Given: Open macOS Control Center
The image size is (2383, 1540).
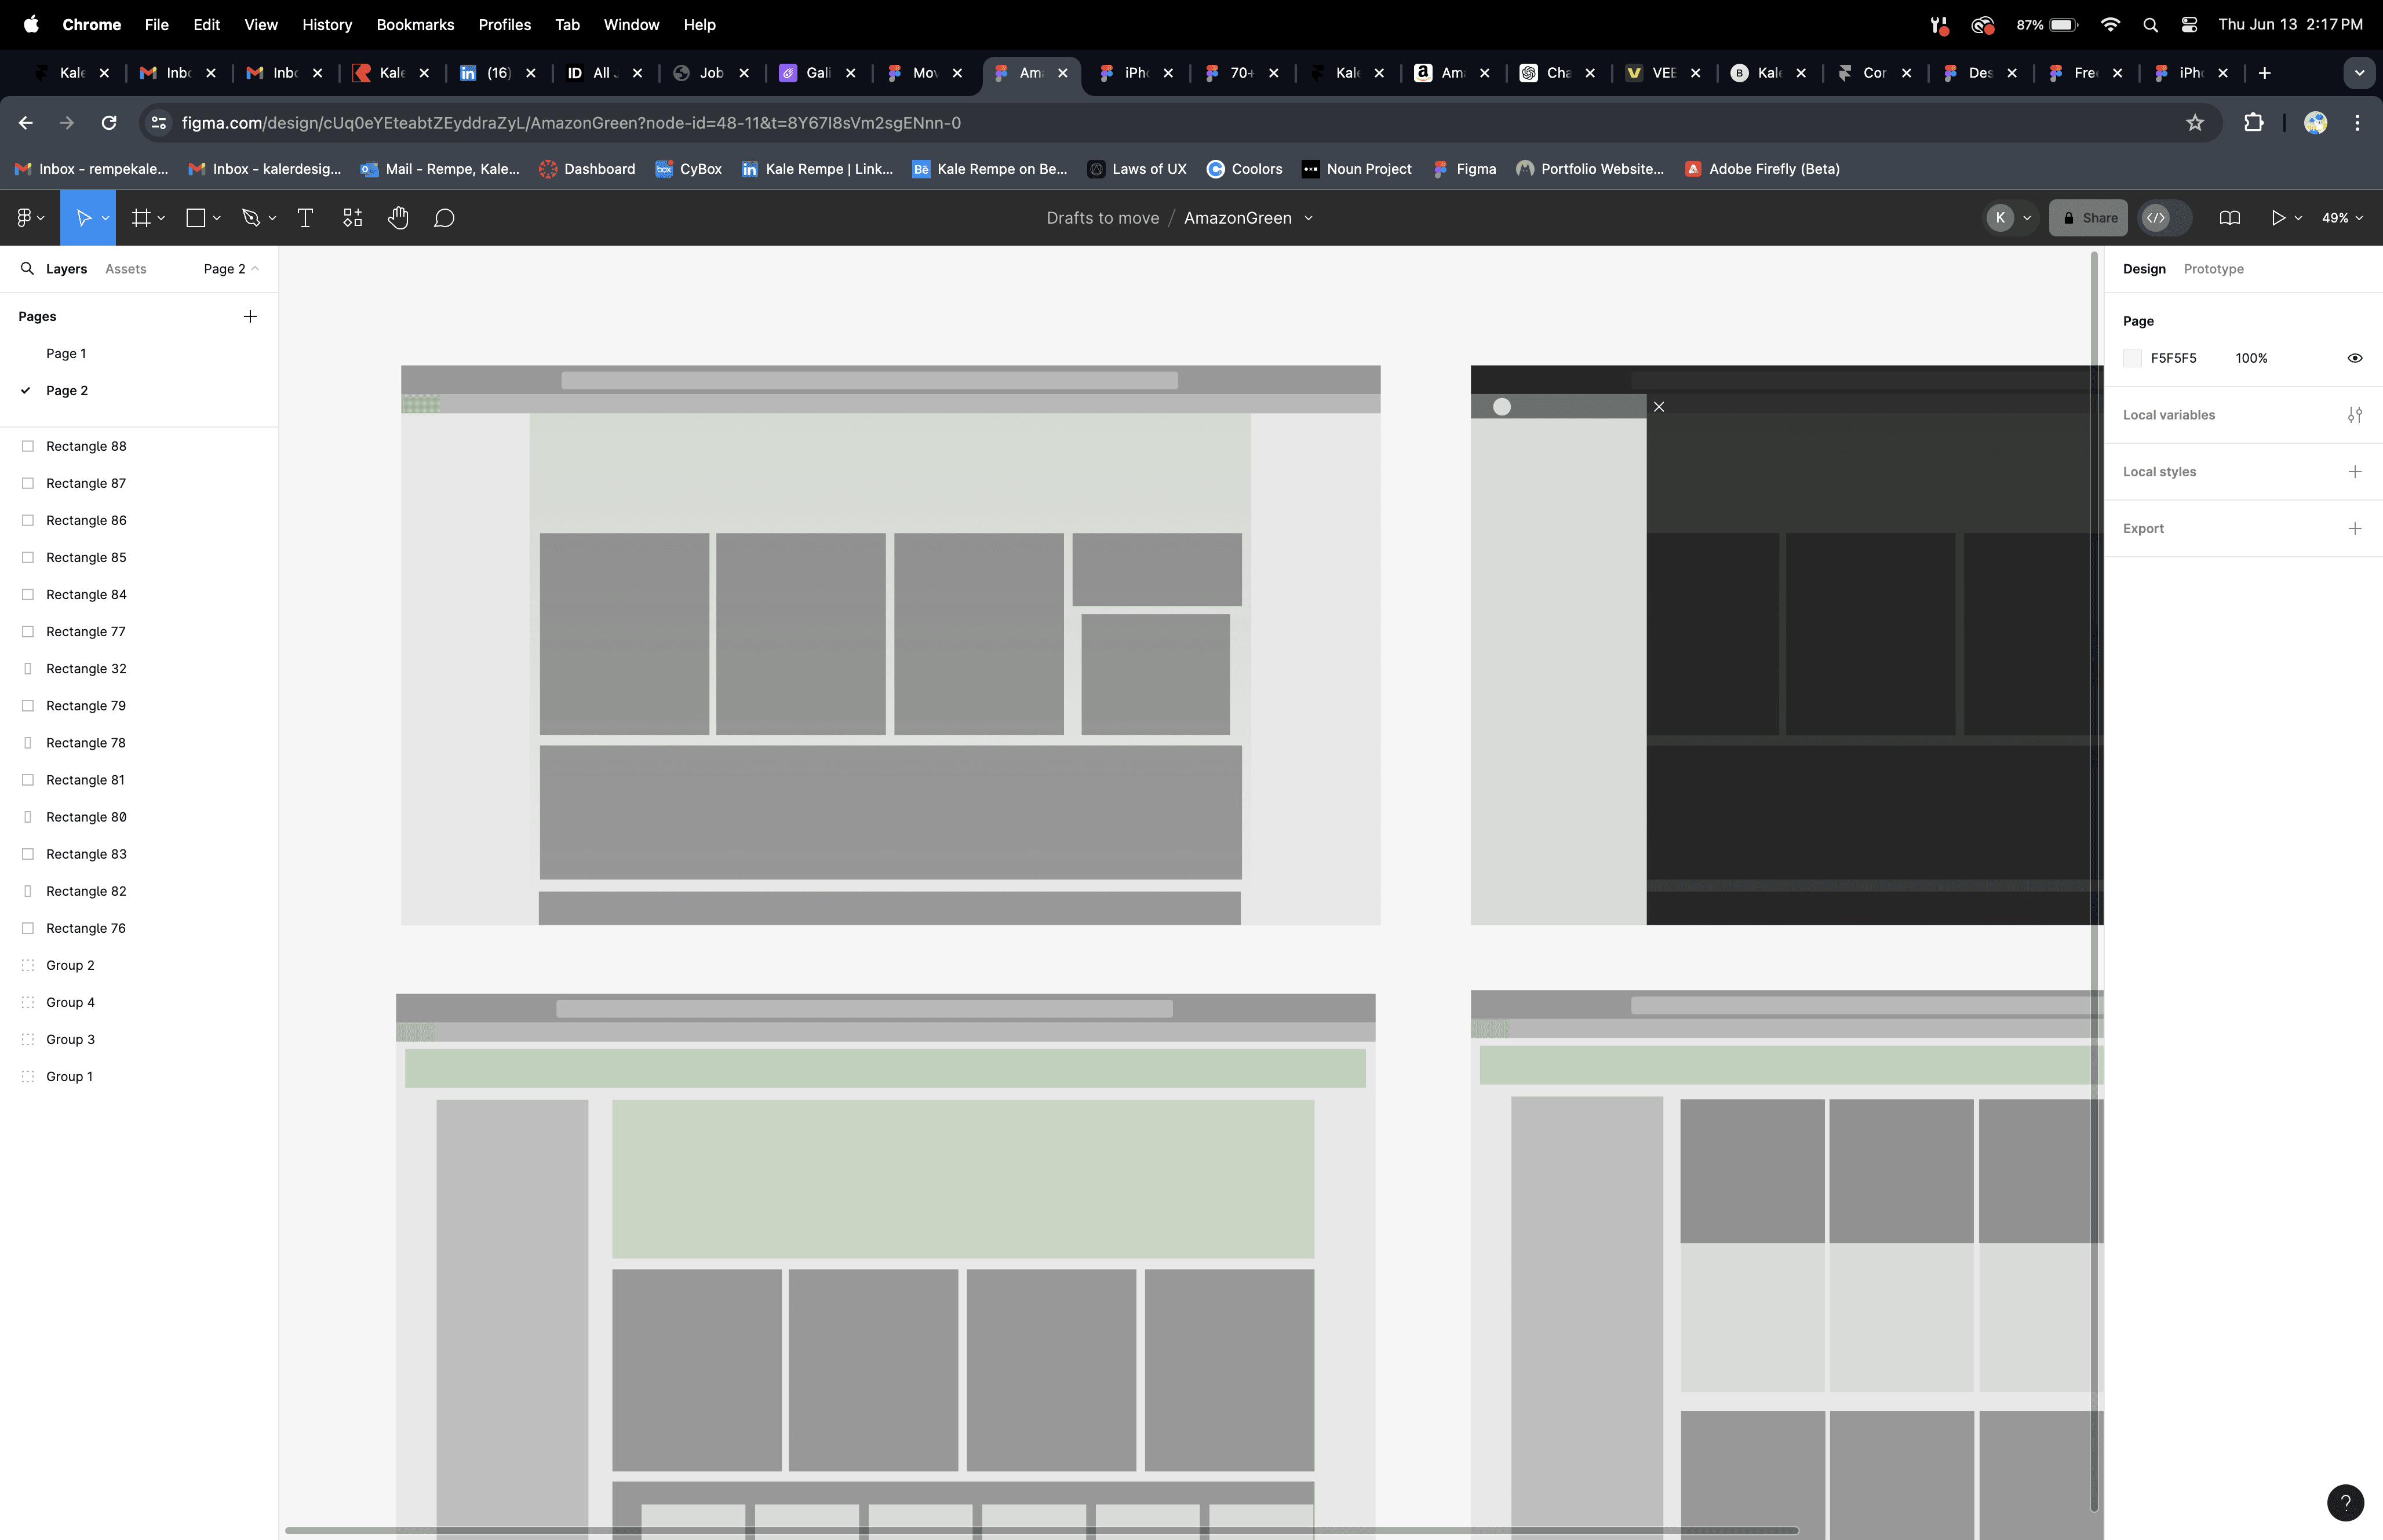Looking at the screenshot, I should [2189, 25].
